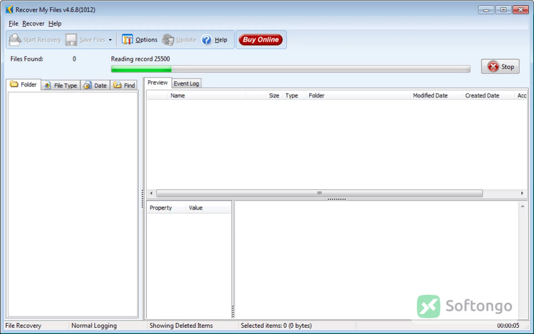
Task: Sort by Modified Date column header
Action: click(436, 95)
